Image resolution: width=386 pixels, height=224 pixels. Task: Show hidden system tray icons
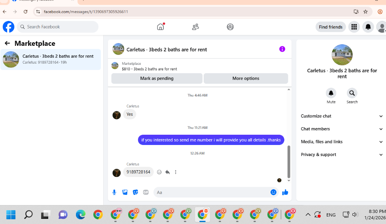(x=308, y=215)
